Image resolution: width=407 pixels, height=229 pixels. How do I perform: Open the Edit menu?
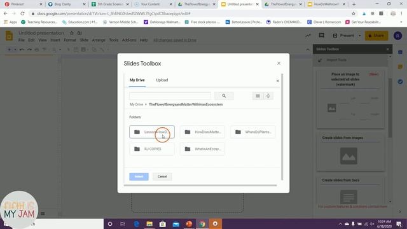[x=31, y=40]
